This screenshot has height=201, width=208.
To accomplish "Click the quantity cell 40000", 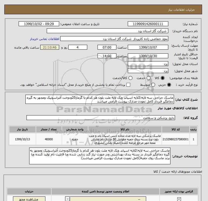I will pyautogui.click(x=49, y=139).
